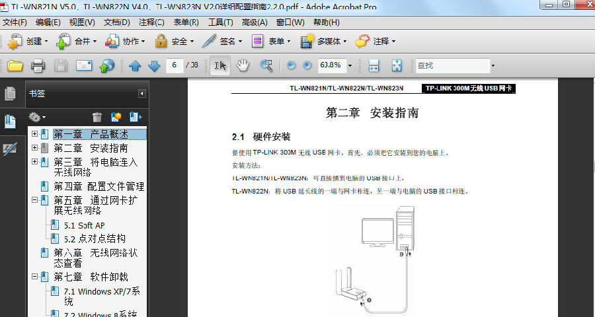Open the 工具(T) menu
Screen dimensions: 595x317
pyautogui.click(x=220, y=22)
